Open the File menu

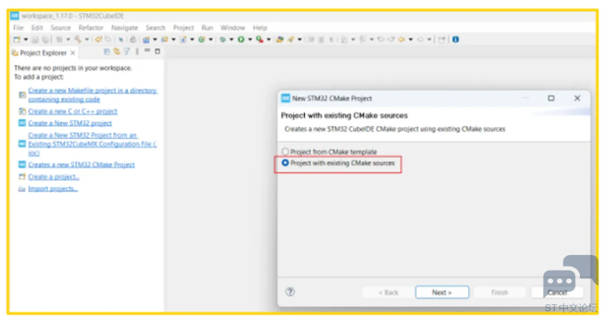coord(18,27)
